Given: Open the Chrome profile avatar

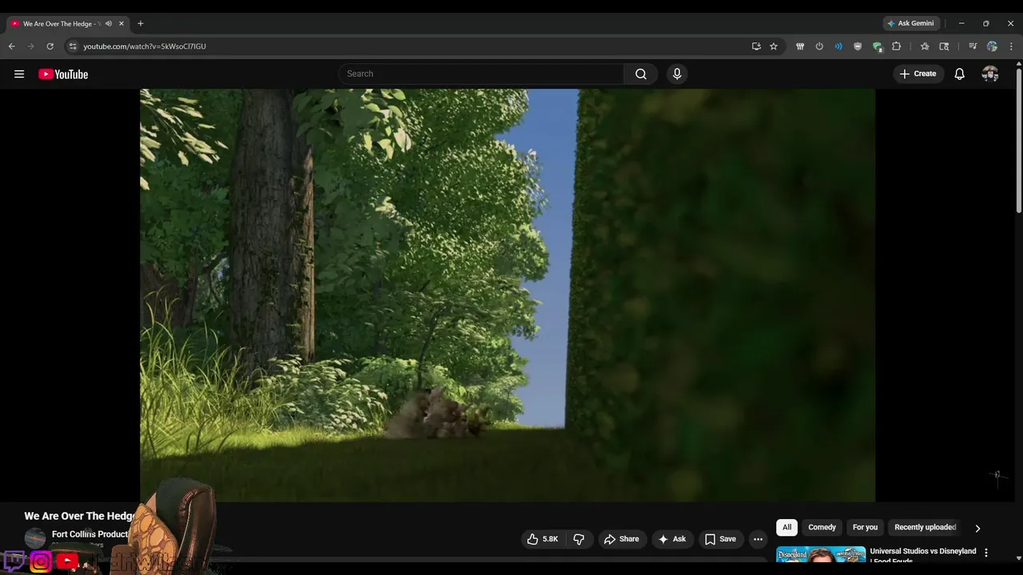Looking at the screenshot, I should tap(992, 46).
